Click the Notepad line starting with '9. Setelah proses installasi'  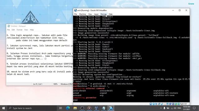[40, 64]
